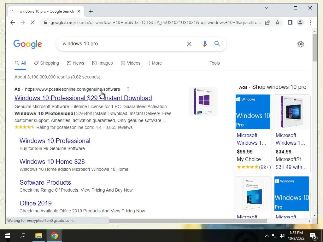This screenshot has height=242, width=323.
Task: Click the scroll-down arrow on the scrollbar
Action: pyautogui.click(x=314, y=216)
